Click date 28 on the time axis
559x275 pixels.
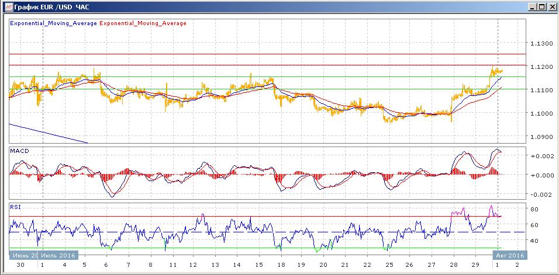[x=454, y=265]
